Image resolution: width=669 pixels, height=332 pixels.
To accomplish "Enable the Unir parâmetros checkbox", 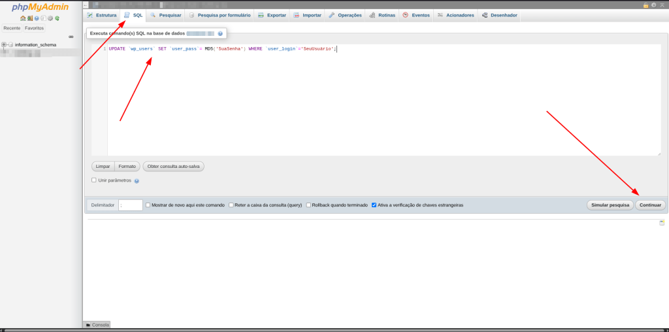I will 94,180.
